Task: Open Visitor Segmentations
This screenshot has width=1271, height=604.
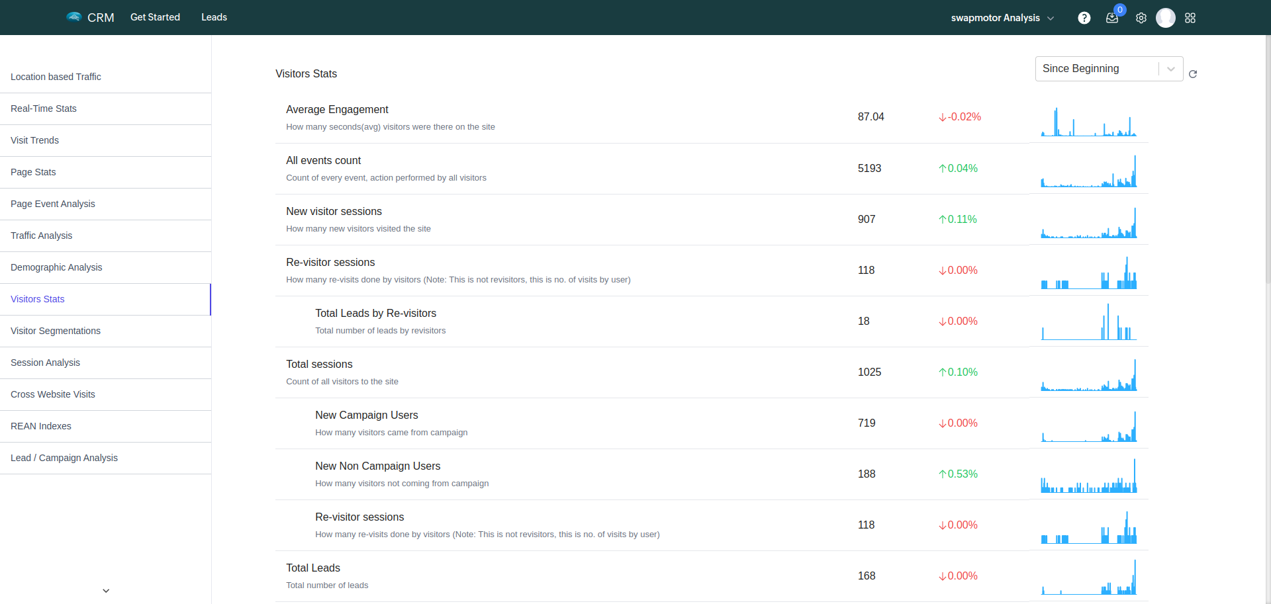Action: coord(106,331)
